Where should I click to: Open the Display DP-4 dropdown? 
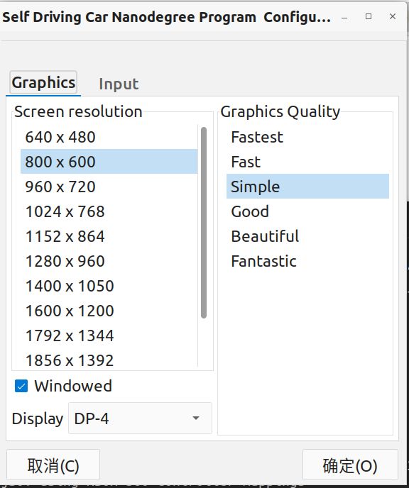click(x=140, y=418)
